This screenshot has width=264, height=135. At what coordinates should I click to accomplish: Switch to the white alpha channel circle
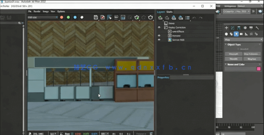click(x=82, y=17)
